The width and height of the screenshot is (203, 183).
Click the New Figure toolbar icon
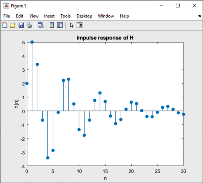(5, 26)
